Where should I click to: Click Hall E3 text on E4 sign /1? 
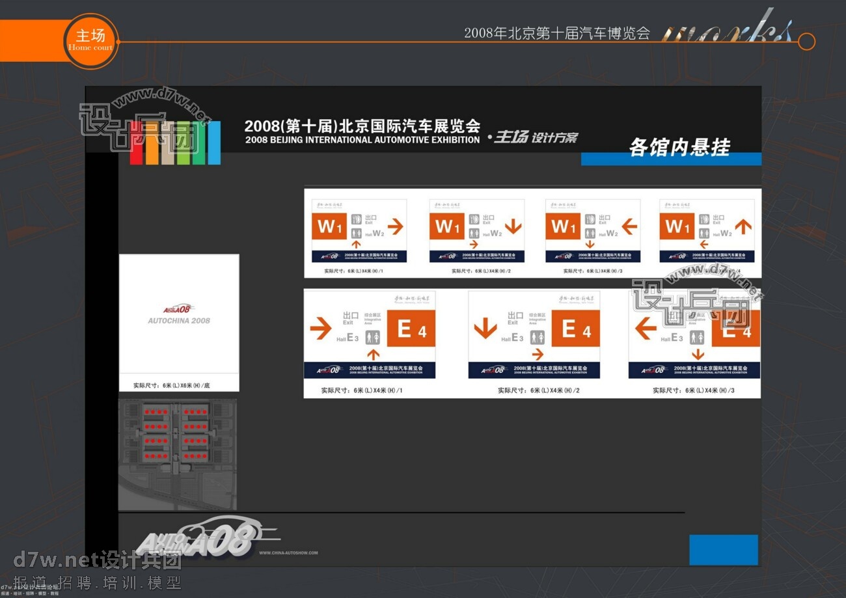point(348,338)
